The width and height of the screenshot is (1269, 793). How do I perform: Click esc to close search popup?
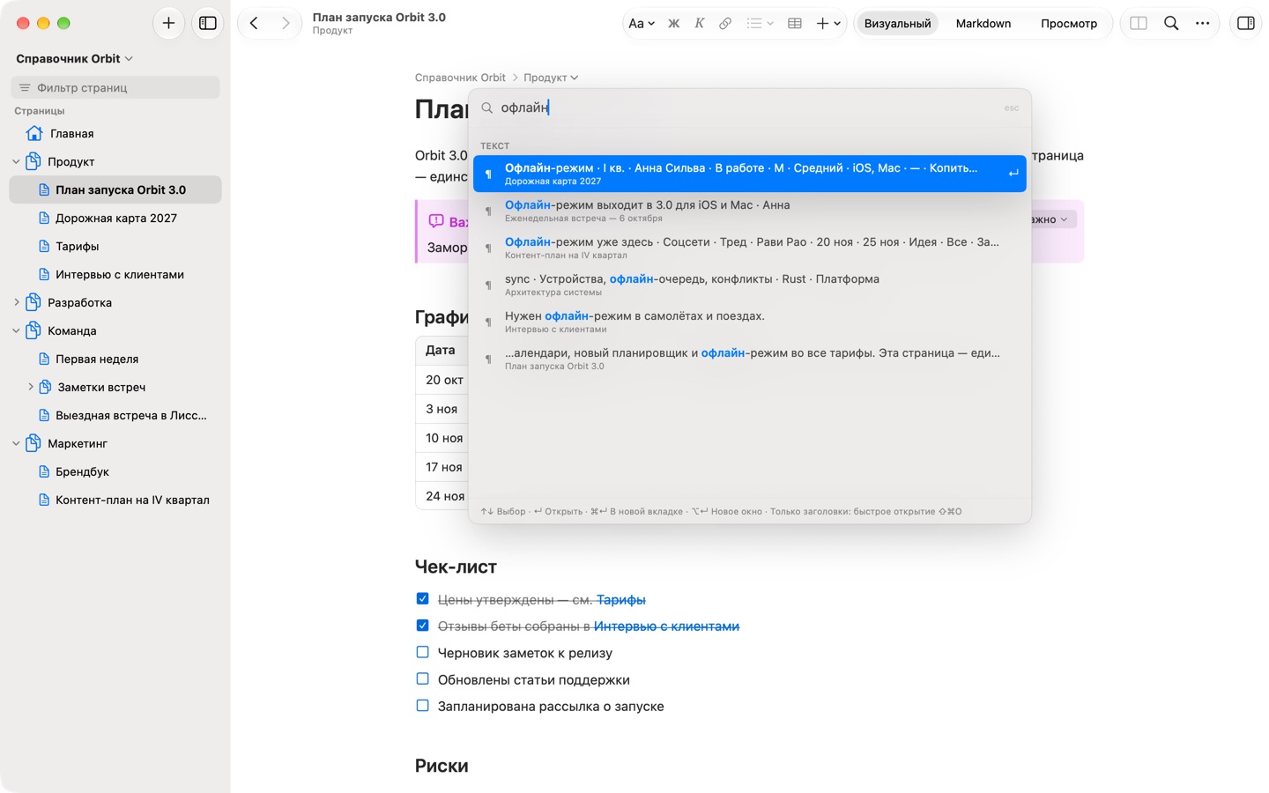(x=1011, y=107)
